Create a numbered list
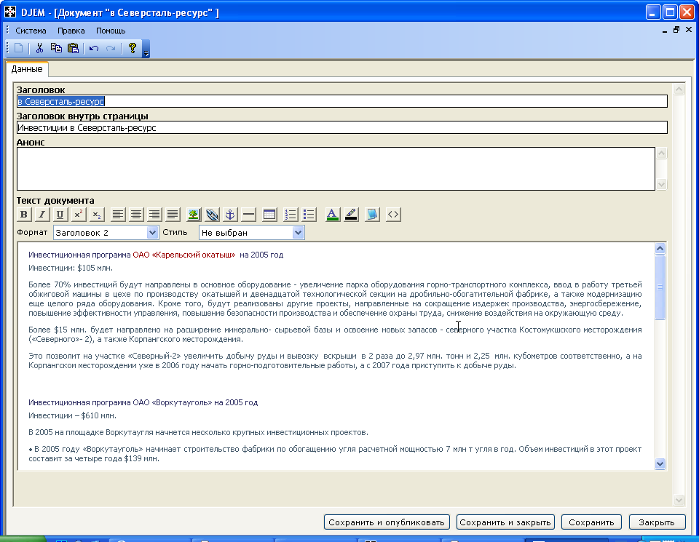 click(x=291, y=215)
